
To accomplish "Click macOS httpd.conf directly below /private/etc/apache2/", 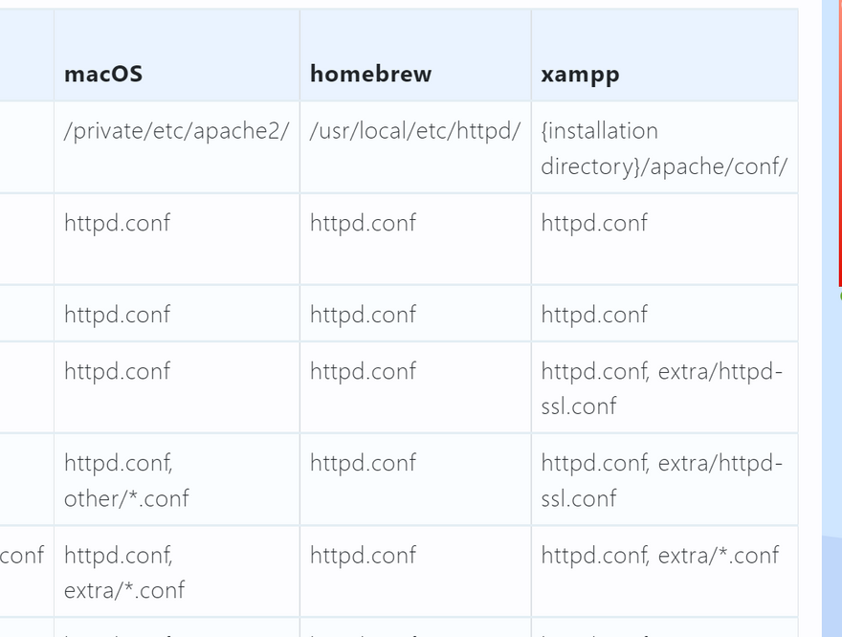I will (x=117, y=223).
